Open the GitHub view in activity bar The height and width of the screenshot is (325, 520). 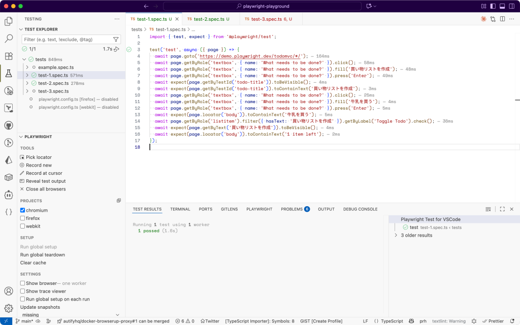pos(9,125)
